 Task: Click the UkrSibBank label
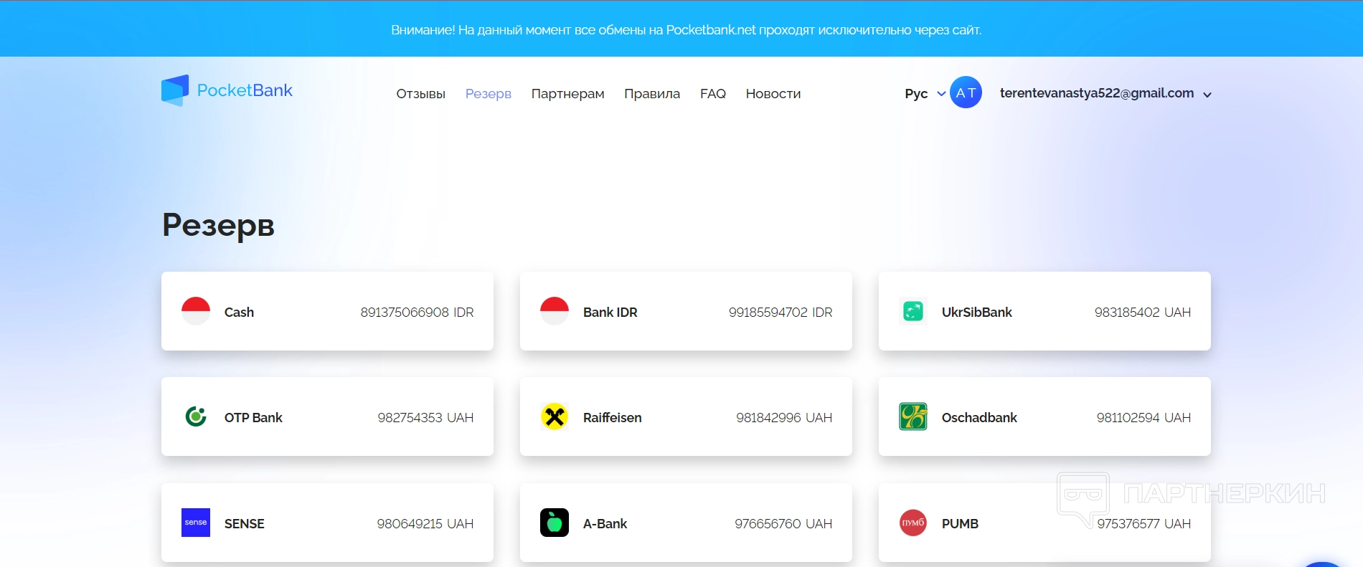[977, 312]
